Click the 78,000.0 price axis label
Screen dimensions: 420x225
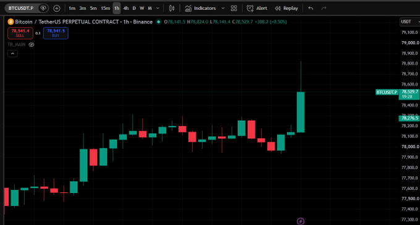click(410, 147)
